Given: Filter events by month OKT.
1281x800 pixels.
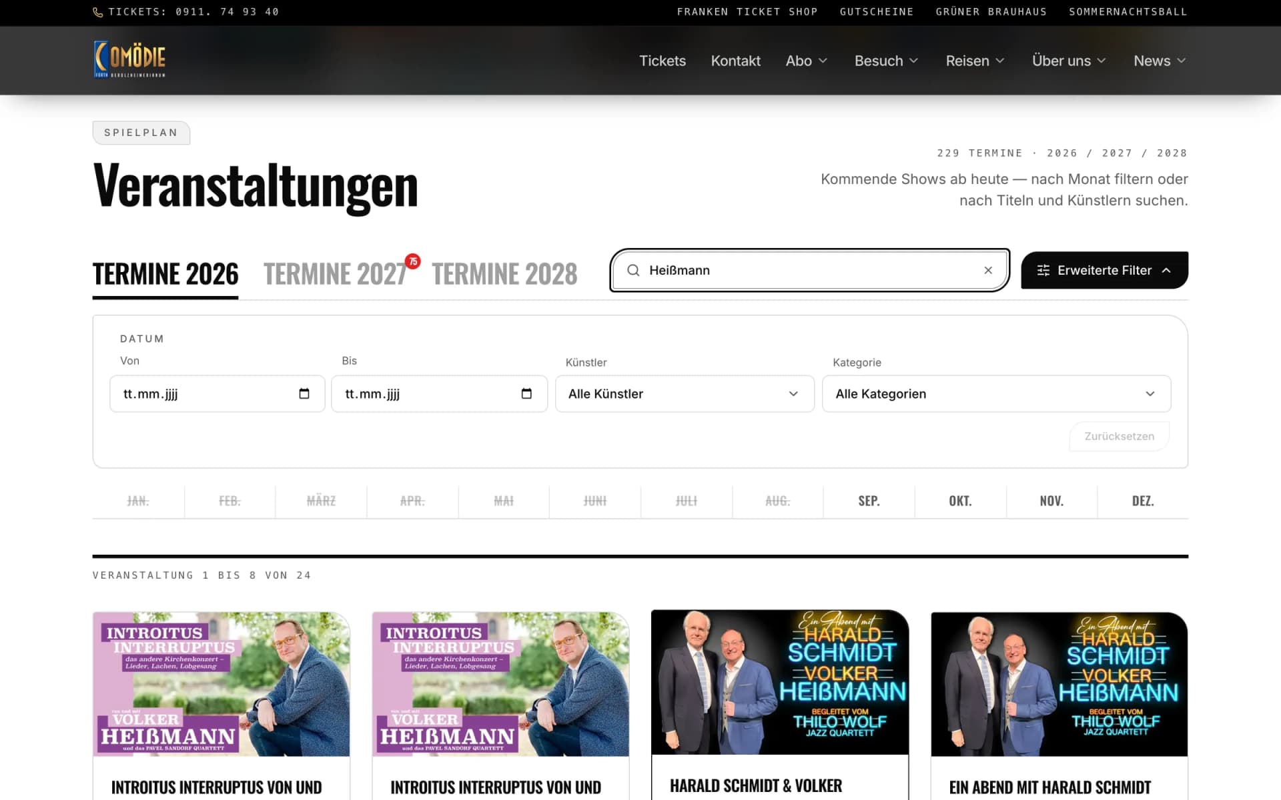Looking at the screenshot, I should click(x=960, y=501).
